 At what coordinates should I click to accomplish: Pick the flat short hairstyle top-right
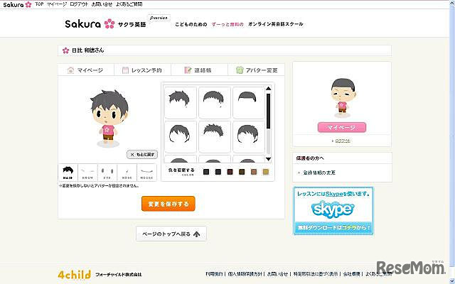(248, 102)
